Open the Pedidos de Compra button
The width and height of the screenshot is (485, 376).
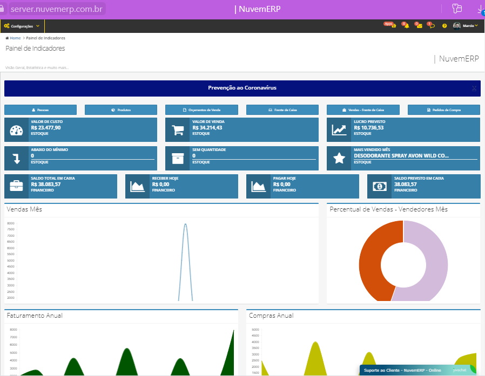[x=444, y=110]
